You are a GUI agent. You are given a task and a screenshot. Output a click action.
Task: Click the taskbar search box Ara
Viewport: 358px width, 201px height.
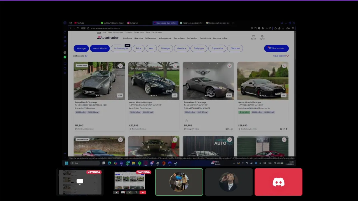85,163
